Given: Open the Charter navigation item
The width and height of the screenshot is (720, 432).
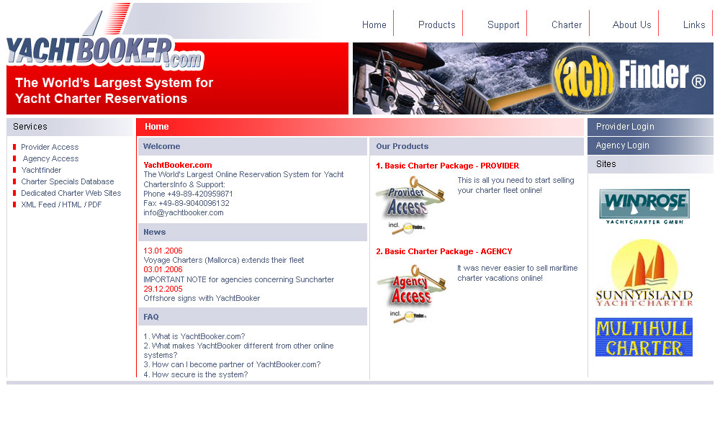Looking at the screenshot, I should 566,24.
